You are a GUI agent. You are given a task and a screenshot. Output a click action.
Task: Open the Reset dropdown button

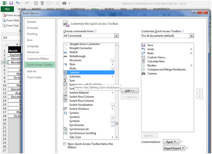pyautogui.click(x=171, y=142)
